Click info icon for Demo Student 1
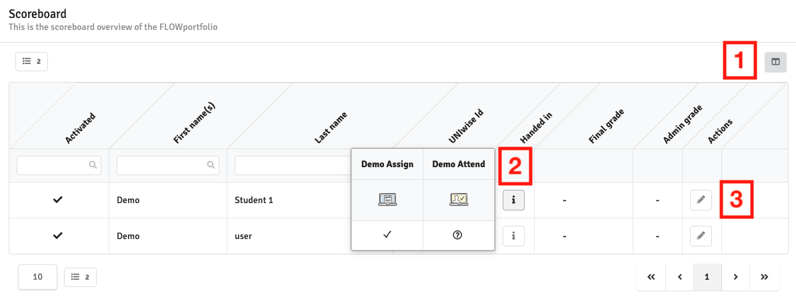This screenshot has height=297, width=796. click(x=514, y=200)
